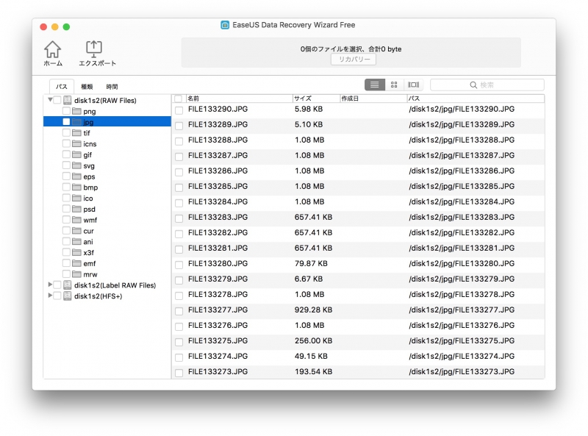This screenshot has height=436, width=588.
Task: Switch to thumbnail grid view icon
Action: (x=394, y=85)
